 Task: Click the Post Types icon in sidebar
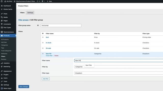click(x=2, y=28)
